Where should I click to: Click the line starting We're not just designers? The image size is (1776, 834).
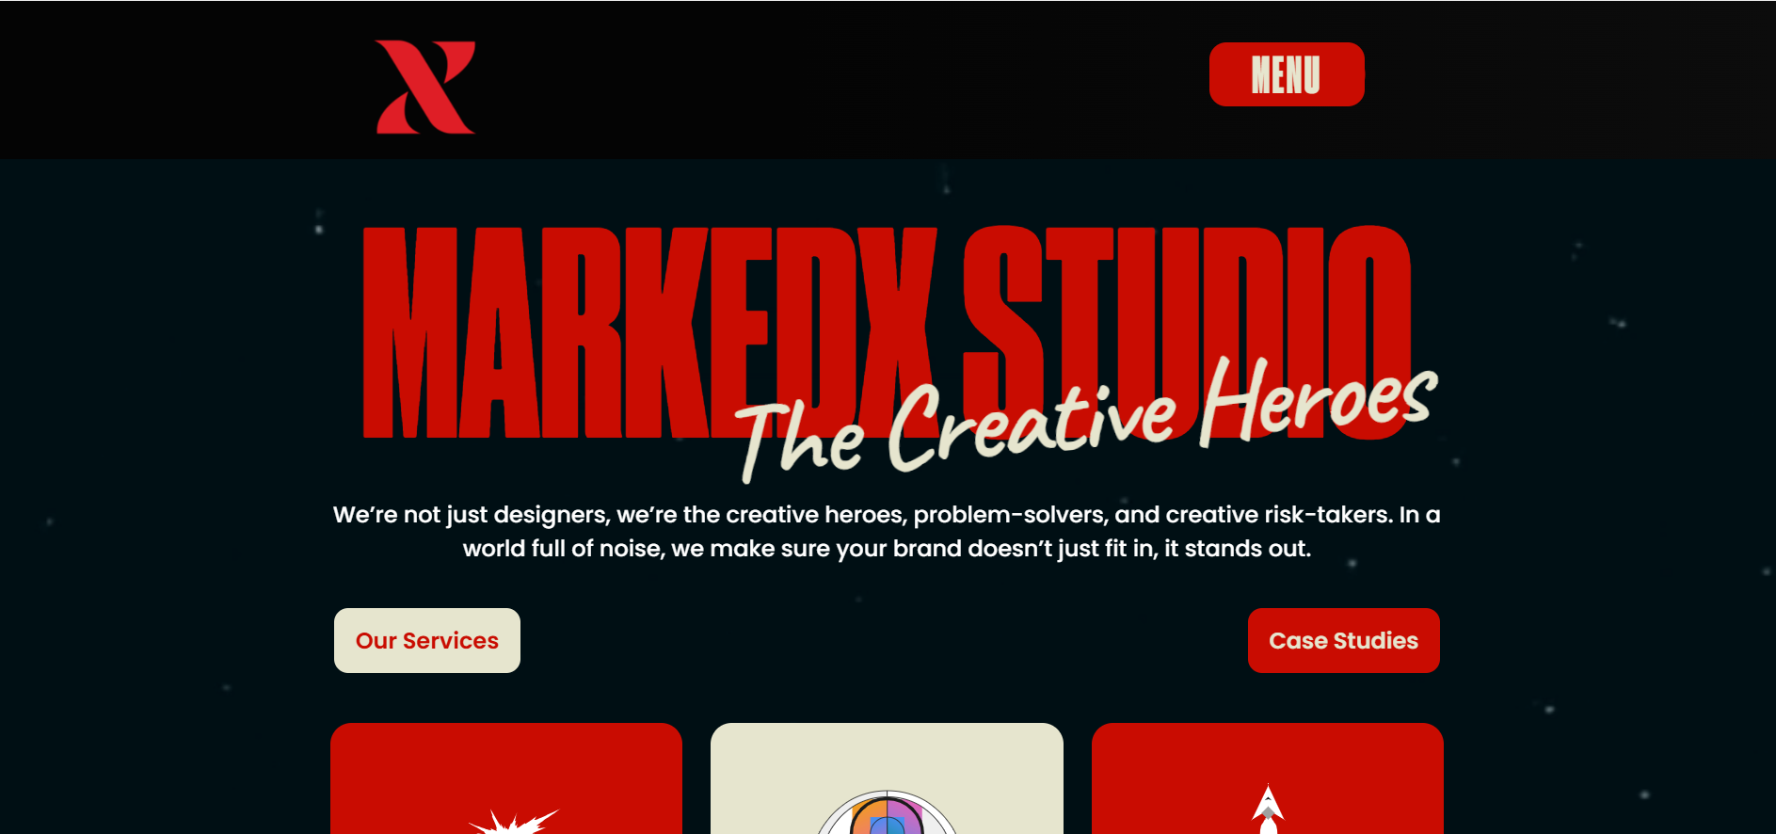[x=887, y=515]
